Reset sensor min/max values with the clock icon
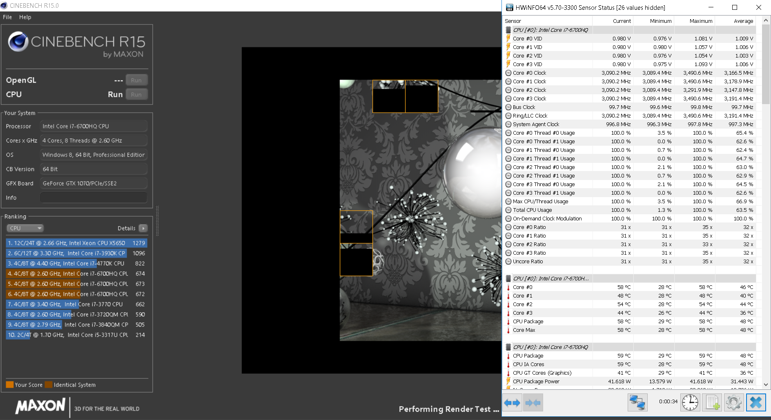Viewport: 771px width, 420px height. 690,402
